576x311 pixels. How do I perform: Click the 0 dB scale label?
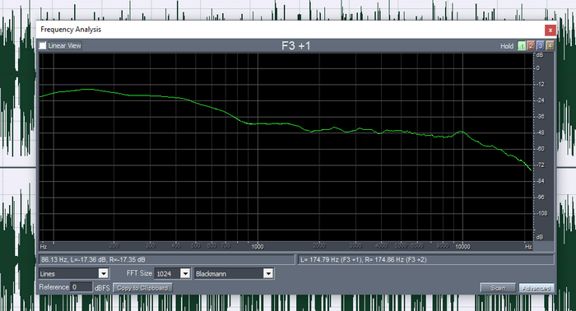[538, 68]
